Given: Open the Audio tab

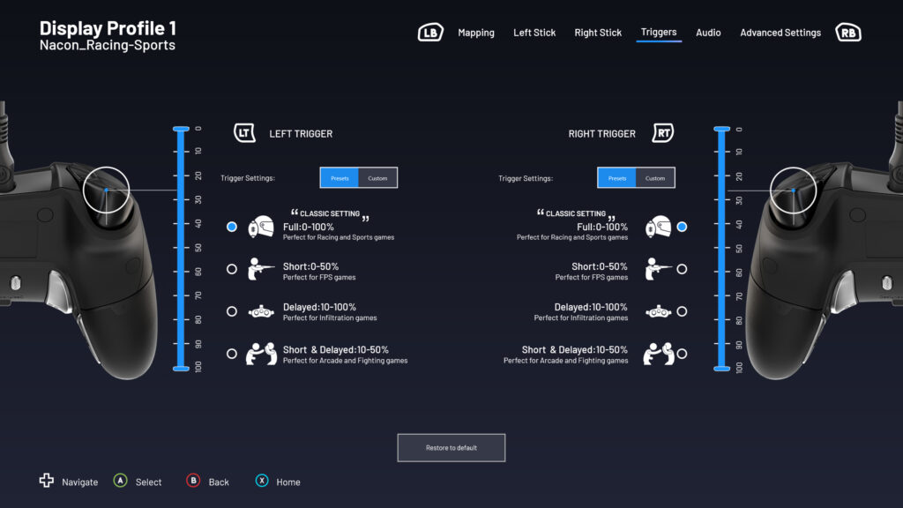Looking at the screenshot, I should click(708, 33).
